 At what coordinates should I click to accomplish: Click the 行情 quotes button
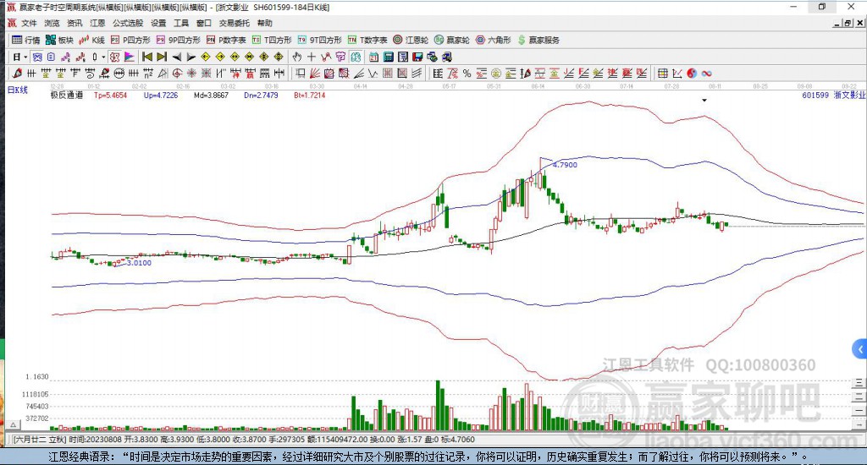point(26,41)
